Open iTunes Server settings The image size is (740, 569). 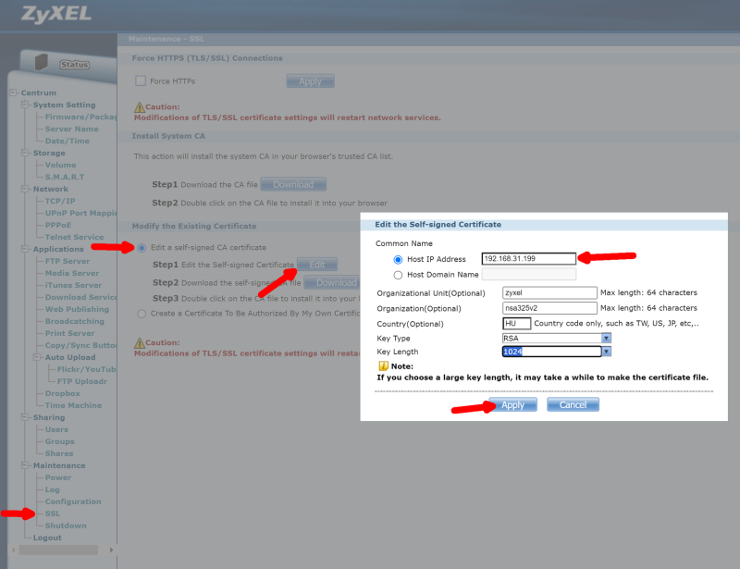point(73,285)
